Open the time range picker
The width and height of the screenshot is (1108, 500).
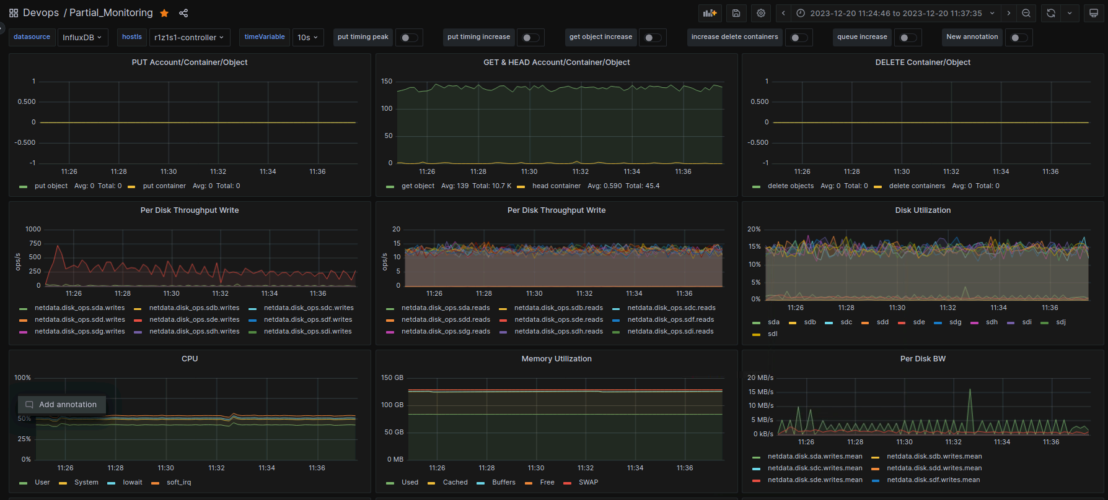pyautogui.click(x=896, y=13)
